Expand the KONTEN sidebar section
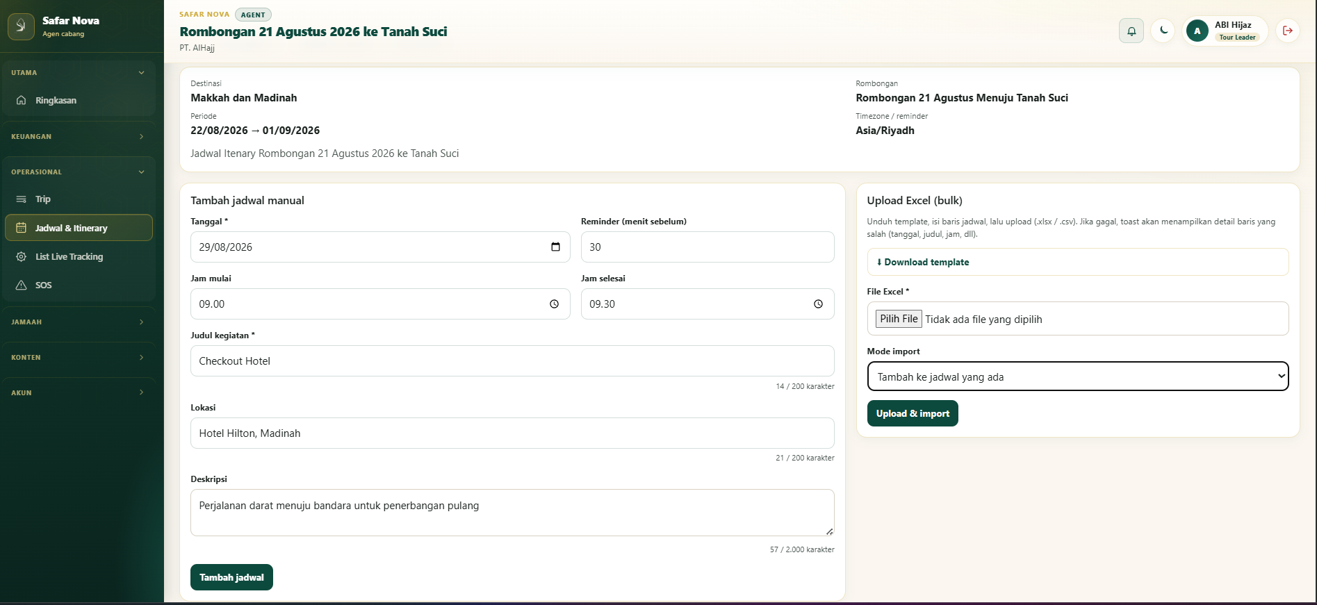The image size is (1317, 605). coord(79,358)
